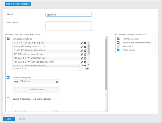Screen dimensions: 162x123
Task: Toggle URL pattern matches checkbox
Action: 8,39
